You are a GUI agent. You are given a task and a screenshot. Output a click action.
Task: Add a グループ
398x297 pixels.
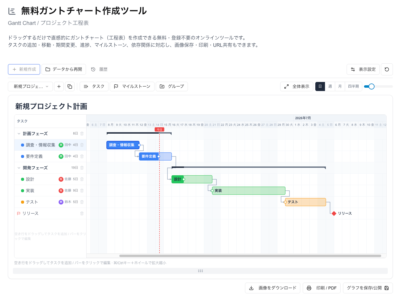click(x=172, y=86)
